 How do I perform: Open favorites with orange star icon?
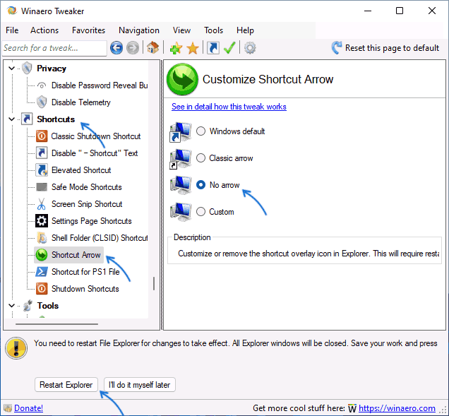pyautogui.click(x=193, y=48)
